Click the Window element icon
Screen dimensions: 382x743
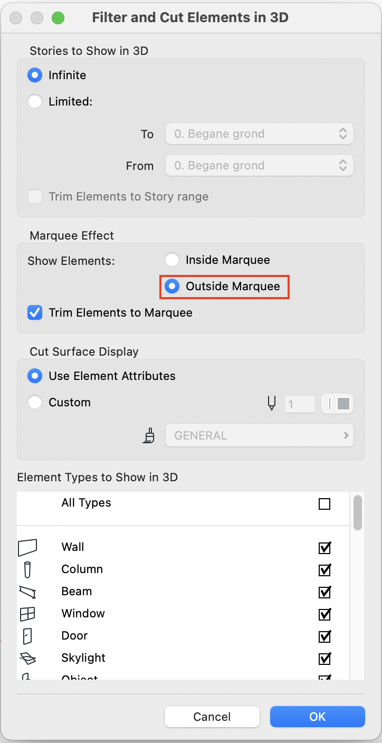tap(27, 614)
